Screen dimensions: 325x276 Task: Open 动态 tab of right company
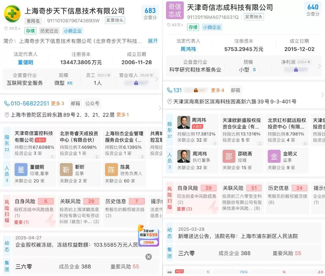pos(170,233)
